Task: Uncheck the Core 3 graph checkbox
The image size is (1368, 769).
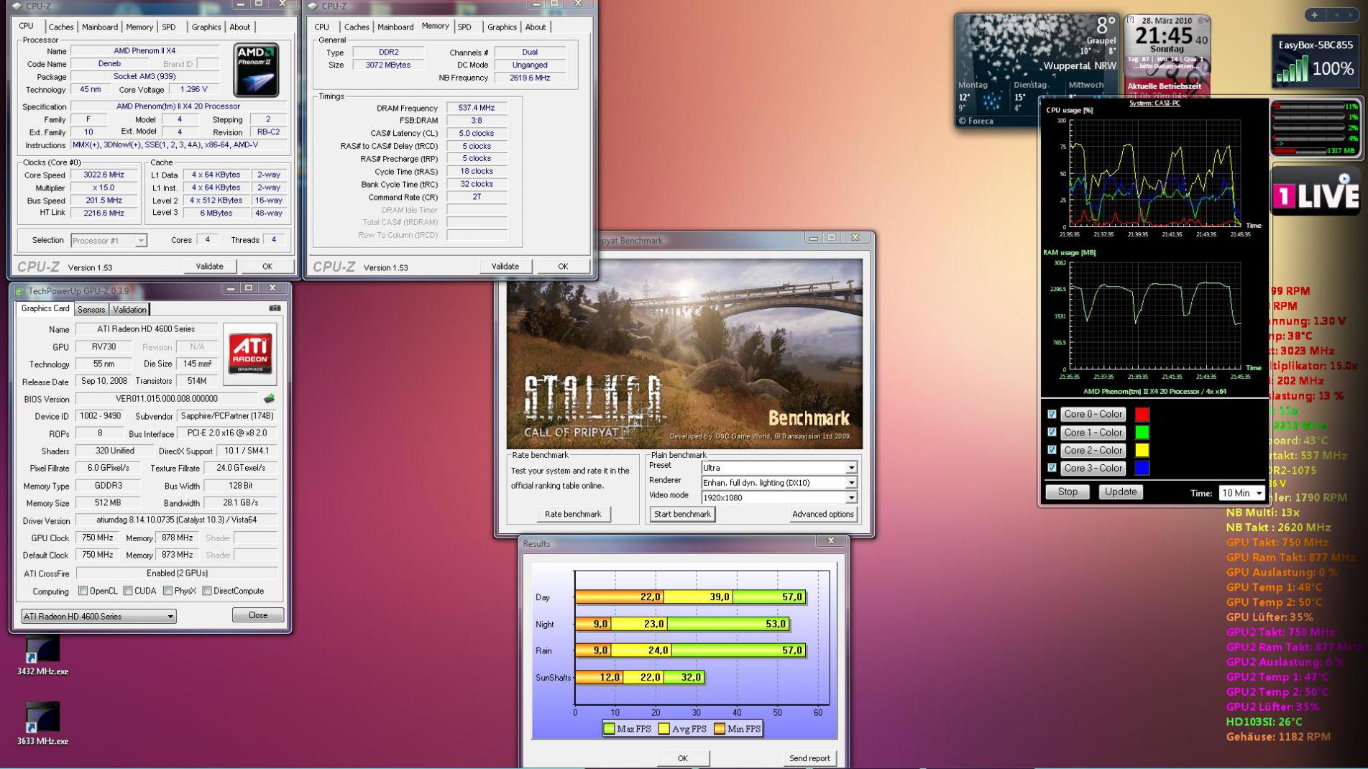Action: click(1052, 468)
